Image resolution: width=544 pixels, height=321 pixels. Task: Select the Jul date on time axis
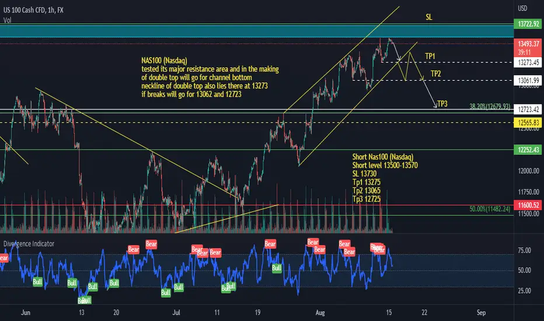pyautogui.click(x=176, y=313)
